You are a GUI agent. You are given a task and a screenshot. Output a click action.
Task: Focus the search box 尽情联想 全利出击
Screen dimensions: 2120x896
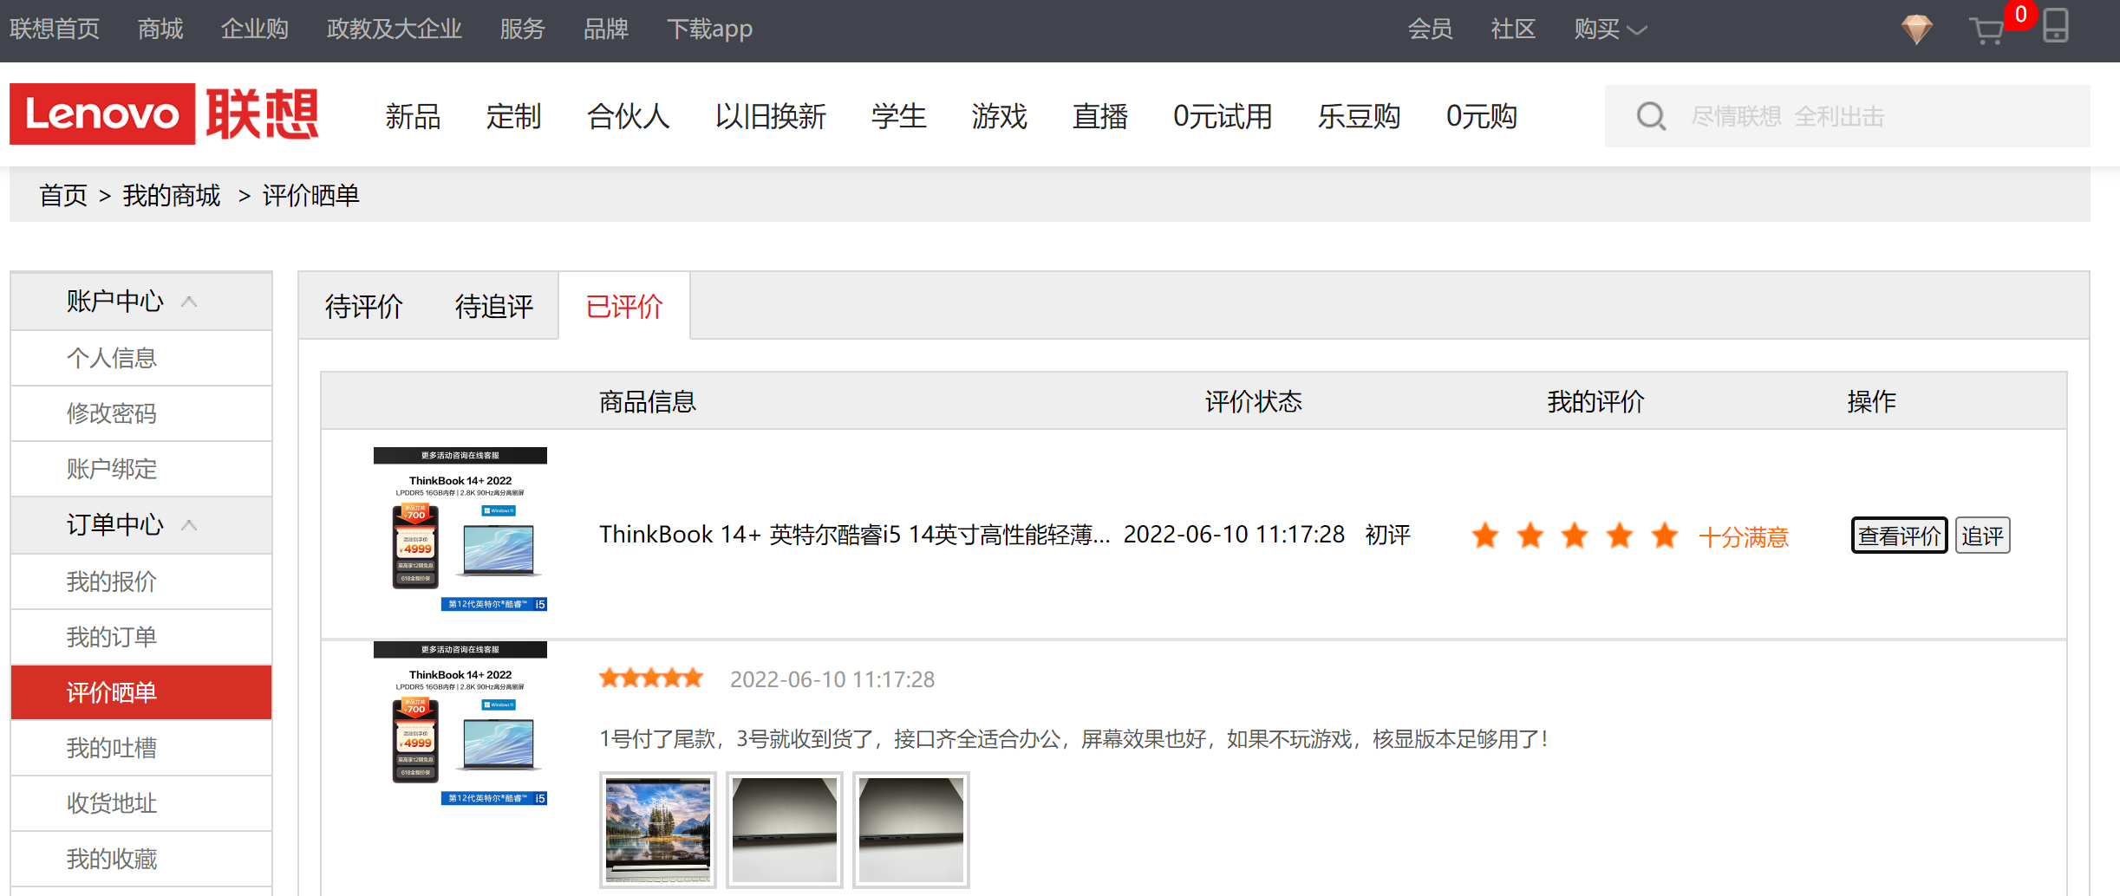pos(1847,116)
